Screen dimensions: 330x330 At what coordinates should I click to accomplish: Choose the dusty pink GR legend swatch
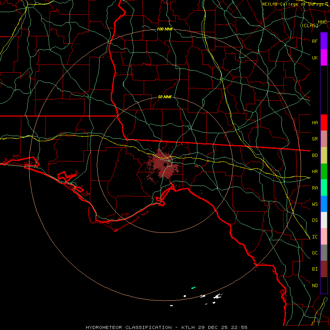(x=324, y=139)
